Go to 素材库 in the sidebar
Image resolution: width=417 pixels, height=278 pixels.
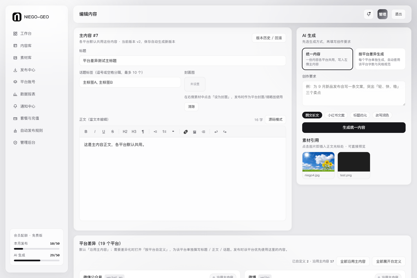point(37,58)
